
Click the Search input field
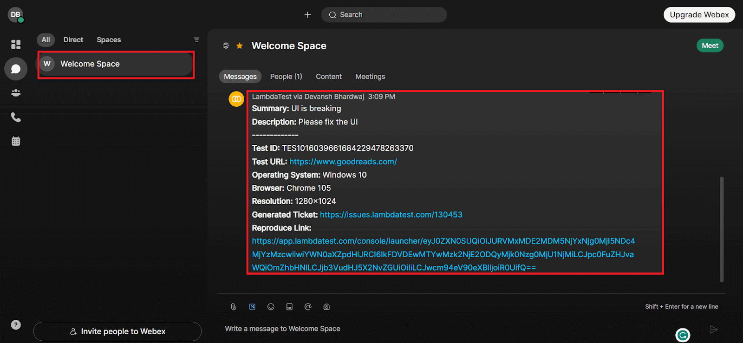384,15
